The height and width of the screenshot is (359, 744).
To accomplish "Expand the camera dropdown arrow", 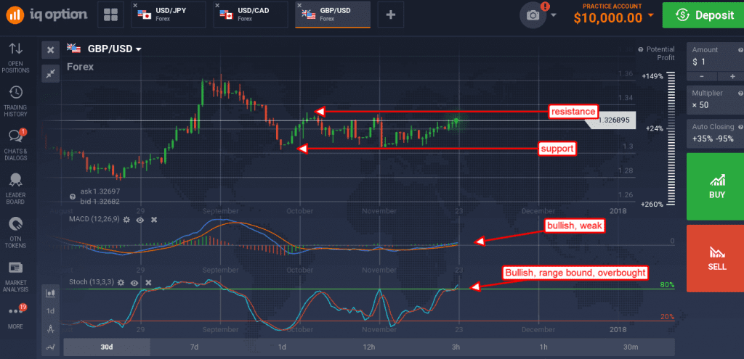I will [x=554, y=15].
